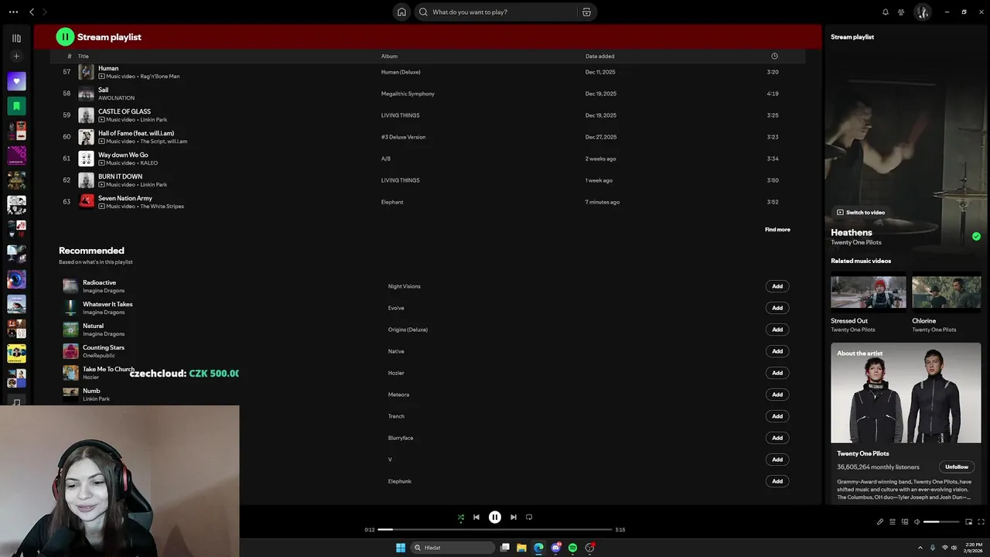The height and width of the screenshot is (557, 990).
Task: Unfollow Twenty One Pilots
Action: pos(957,466)
